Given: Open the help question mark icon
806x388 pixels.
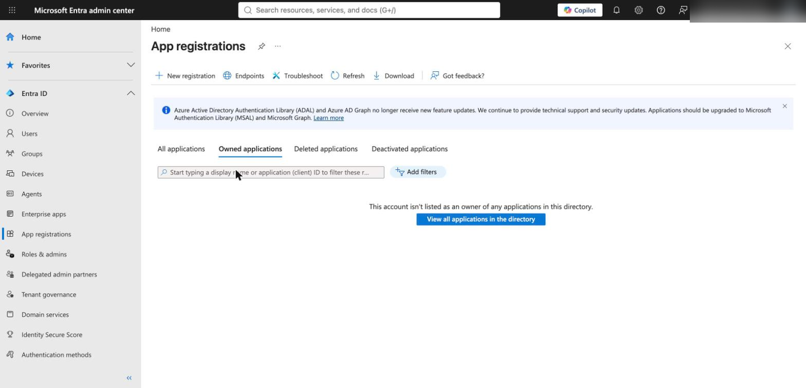Looking at the screenshot, I should tap(661, 10).
